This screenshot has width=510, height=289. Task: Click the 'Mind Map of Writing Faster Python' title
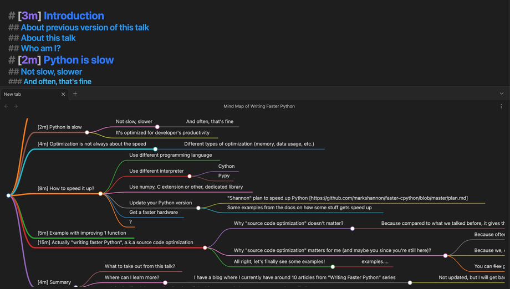259,106
